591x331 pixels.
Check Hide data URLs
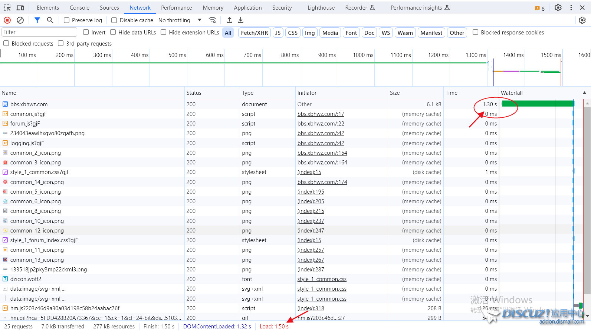(113, 32)
